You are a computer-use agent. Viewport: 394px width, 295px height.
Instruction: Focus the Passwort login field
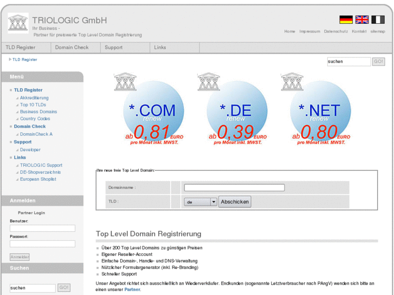42,244
